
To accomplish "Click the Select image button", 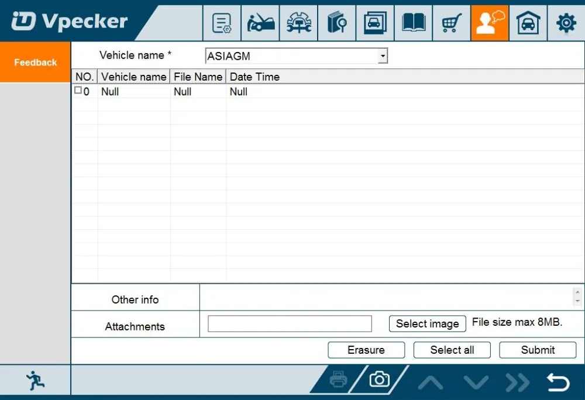I will click(x=427, y=323).
